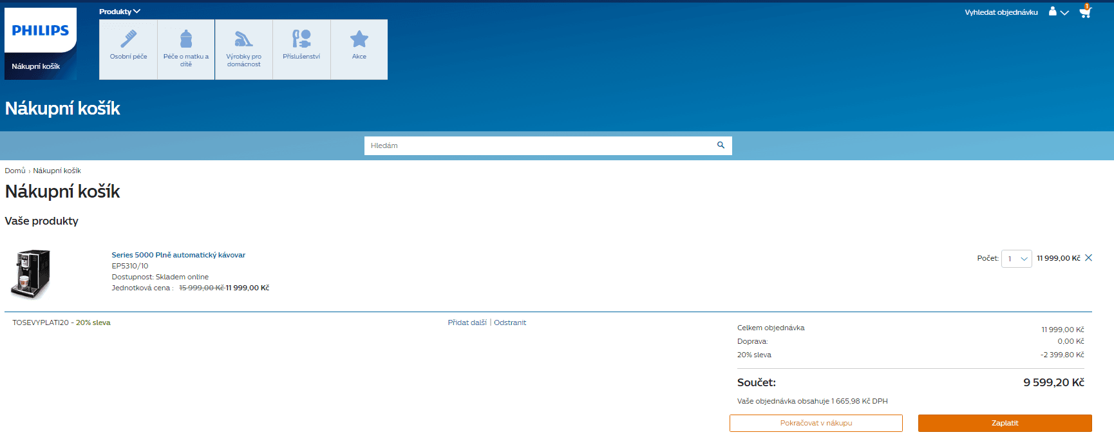Click the discount amount -2 399,80 Kč
Viewport: 1114px width, 439px height.
coord(1062,355)
